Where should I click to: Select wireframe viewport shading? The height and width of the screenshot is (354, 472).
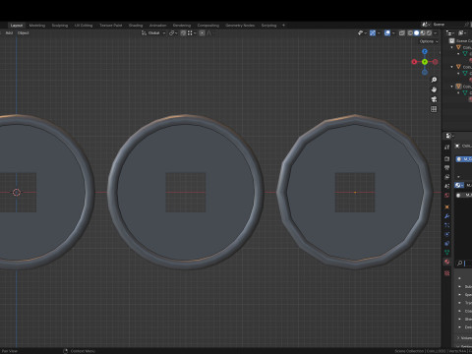(410, 33)
